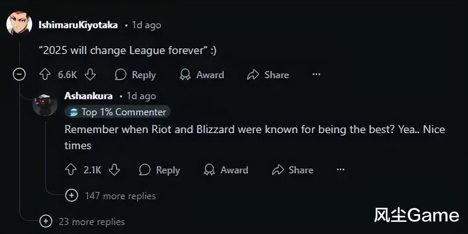Reply to IshimaruKiyotaka's comment

point(135,75)
